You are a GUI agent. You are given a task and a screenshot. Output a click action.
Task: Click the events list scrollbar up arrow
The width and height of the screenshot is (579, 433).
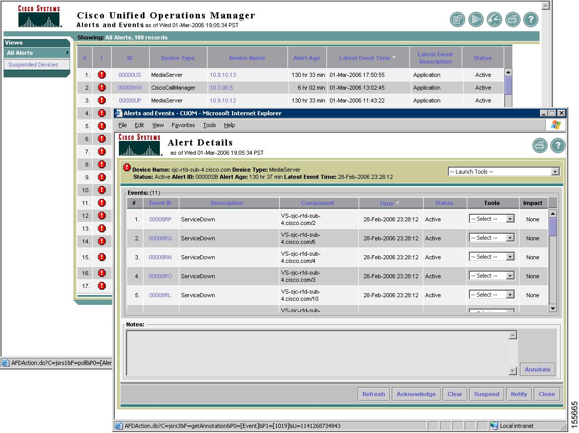pos(553,213)
